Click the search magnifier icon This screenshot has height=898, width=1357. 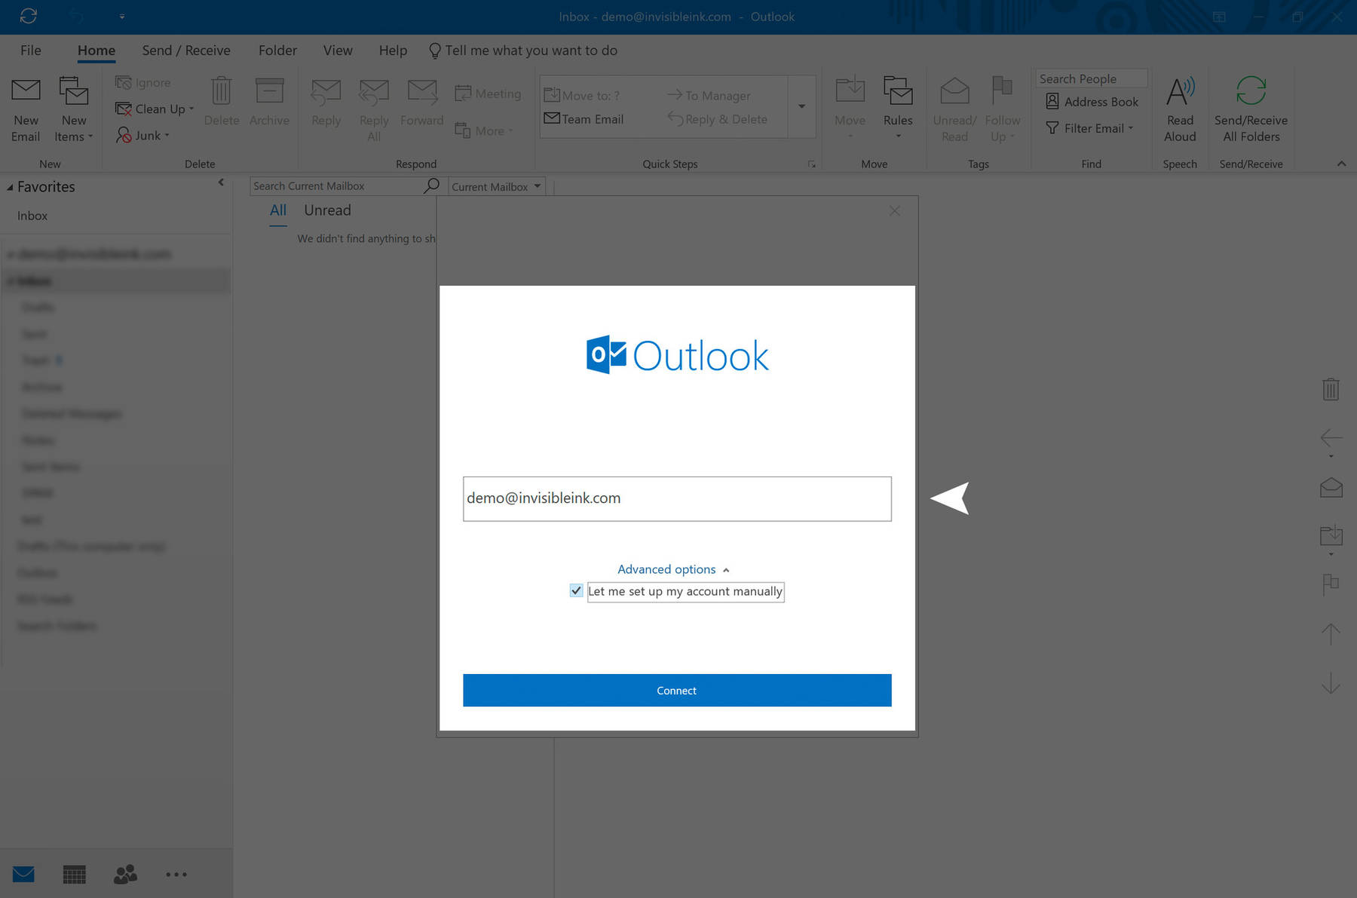click(431, 185)
